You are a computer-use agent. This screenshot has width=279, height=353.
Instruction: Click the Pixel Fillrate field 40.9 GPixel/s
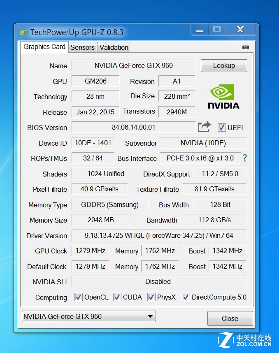pyautogui.click(x=100, y=189)
